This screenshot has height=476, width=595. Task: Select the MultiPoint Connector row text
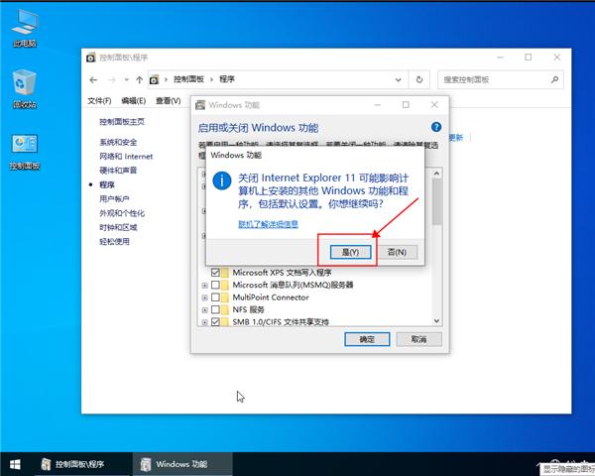(271, 297)
